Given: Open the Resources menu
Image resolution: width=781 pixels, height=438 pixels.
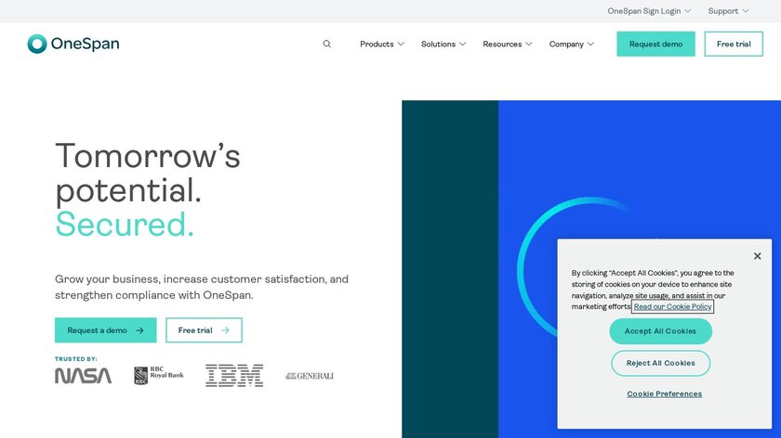Looking at the screenshot, I should (x=508, y=44).
